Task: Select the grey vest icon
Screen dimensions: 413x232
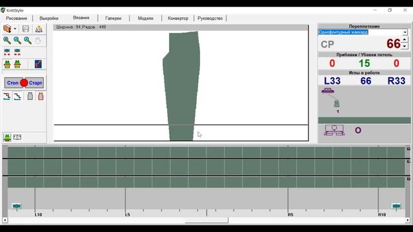Action: [x=30, y=96]
